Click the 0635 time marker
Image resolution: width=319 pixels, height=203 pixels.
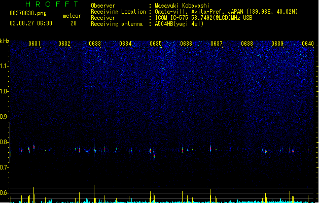(156, 44)
